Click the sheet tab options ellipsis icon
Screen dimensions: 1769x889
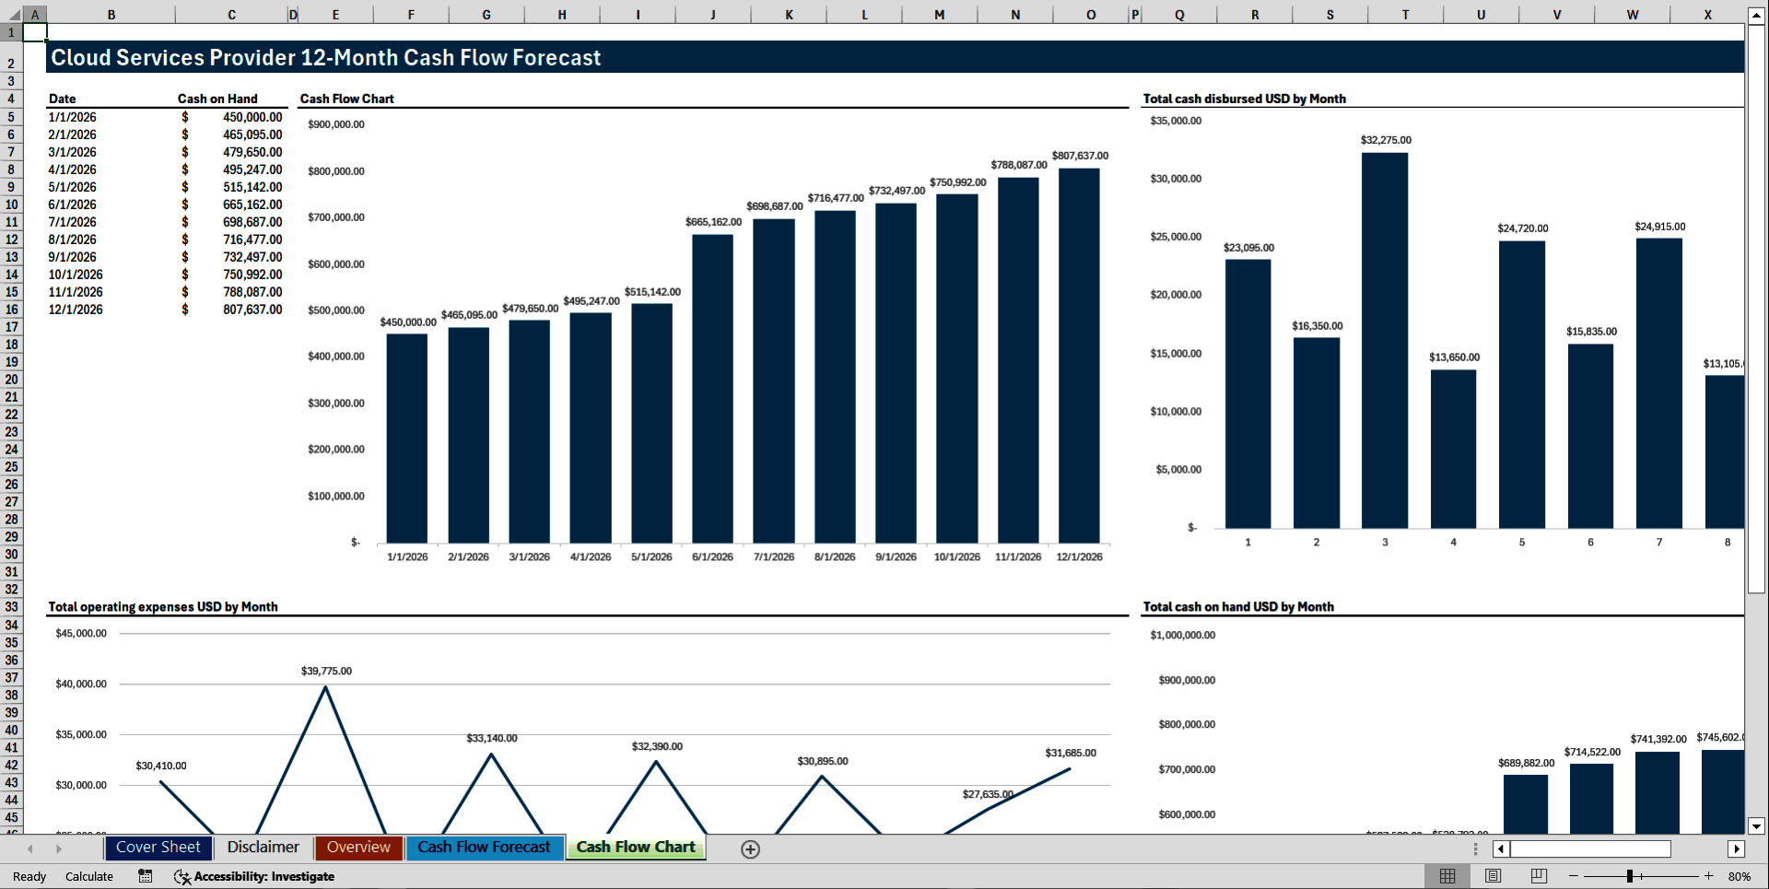pos(1475,848)
